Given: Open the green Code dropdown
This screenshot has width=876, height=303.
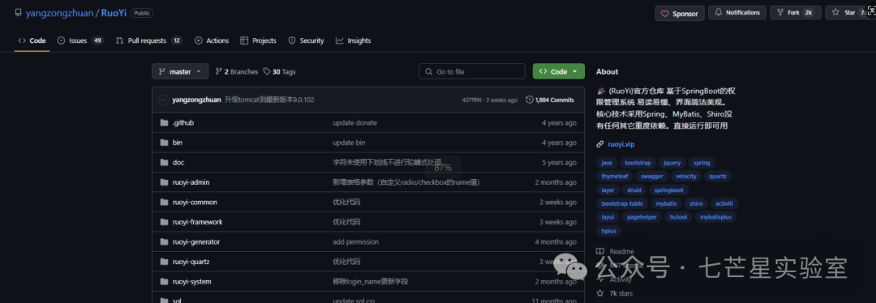Looking at the screenshot, I should tap(559, 71).
